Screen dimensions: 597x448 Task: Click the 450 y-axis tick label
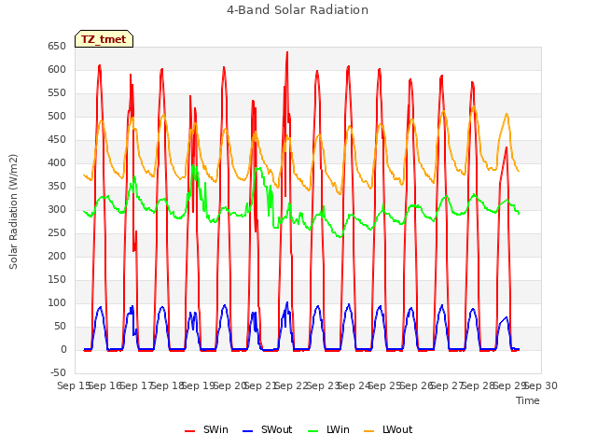tap(57, 140)
